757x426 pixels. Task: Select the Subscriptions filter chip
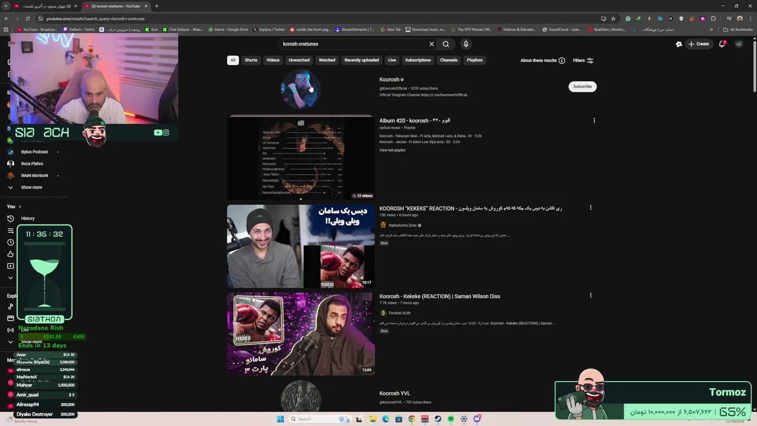[x=418, y=60]
